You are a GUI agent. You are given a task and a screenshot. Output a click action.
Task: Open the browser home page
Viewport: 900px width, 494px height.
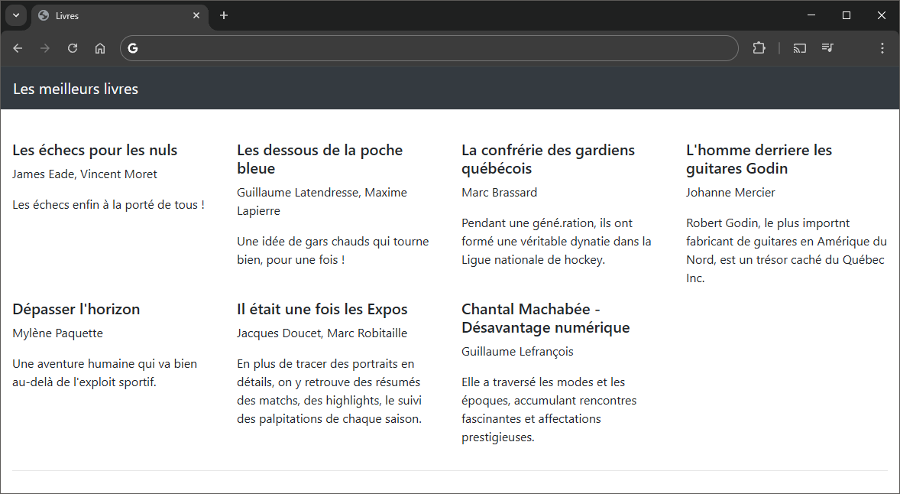(100, 48)
